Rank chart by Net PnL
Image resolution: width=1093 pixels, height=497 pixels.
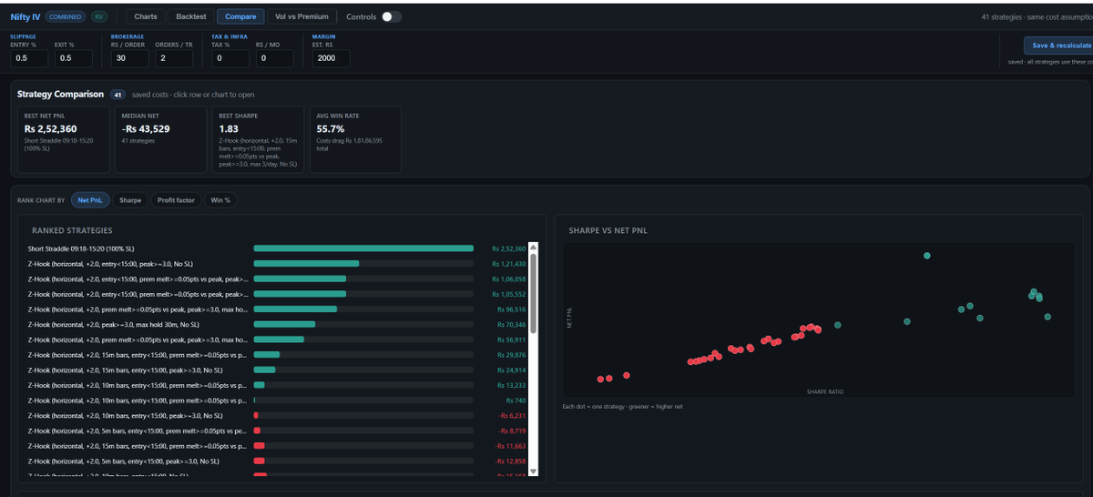click(x=90, y=200)
